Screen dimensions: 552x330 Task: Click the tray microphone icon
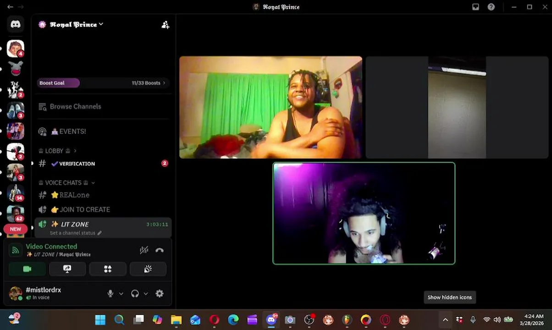(473, 320)
